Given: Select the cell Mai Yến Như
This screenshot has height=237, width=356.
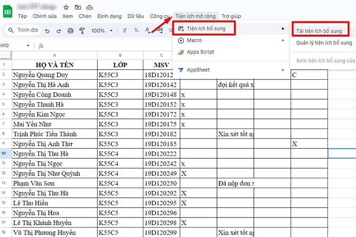Looking at the screenshot, I should (x=55, y=124).
